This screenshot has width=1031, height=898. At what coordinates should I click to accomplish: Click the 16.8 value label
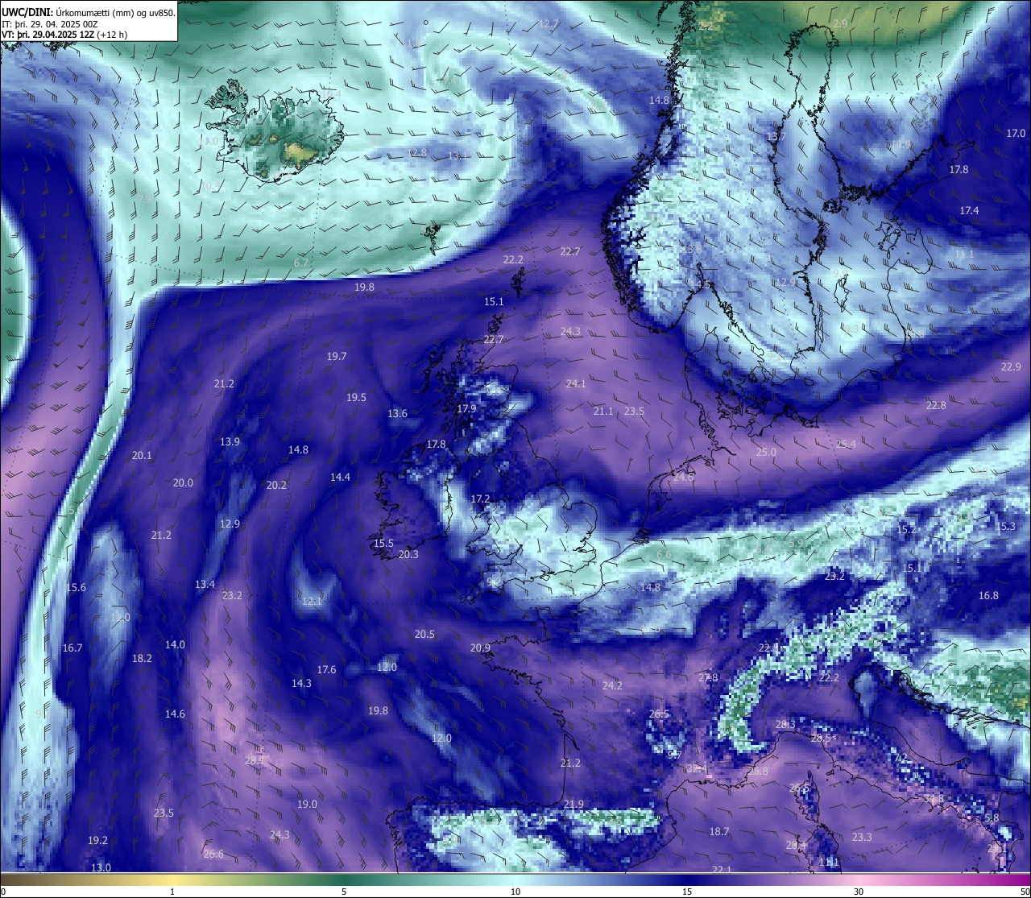(x=988, y=595)
